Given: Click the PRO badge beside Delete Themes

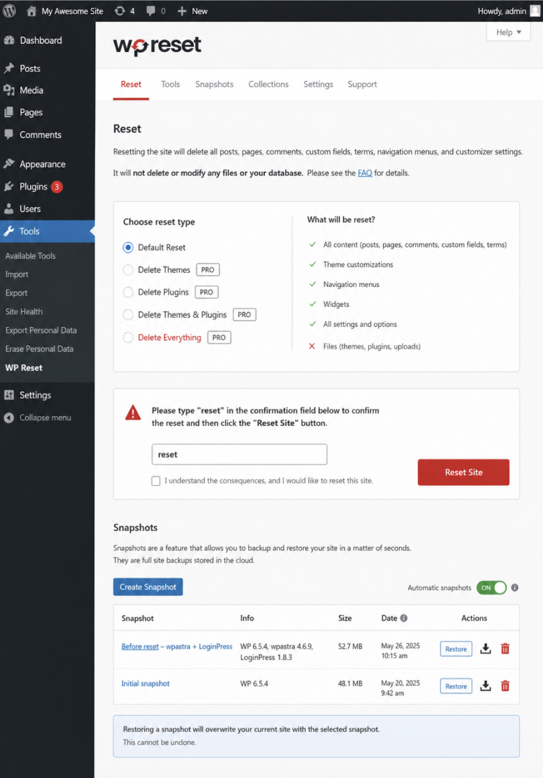Looking at the screenshot, I should click(208, 270).
